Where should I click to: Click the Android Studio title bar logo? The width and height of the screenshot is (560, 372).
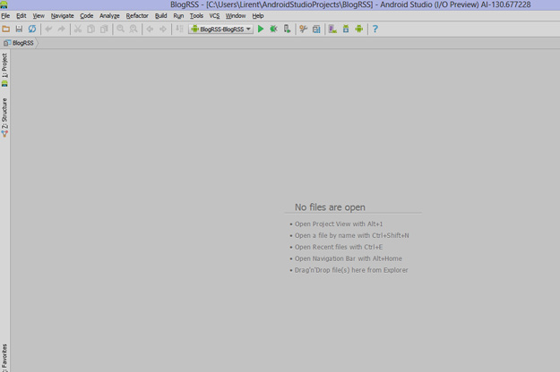click(x=4, y=4)
